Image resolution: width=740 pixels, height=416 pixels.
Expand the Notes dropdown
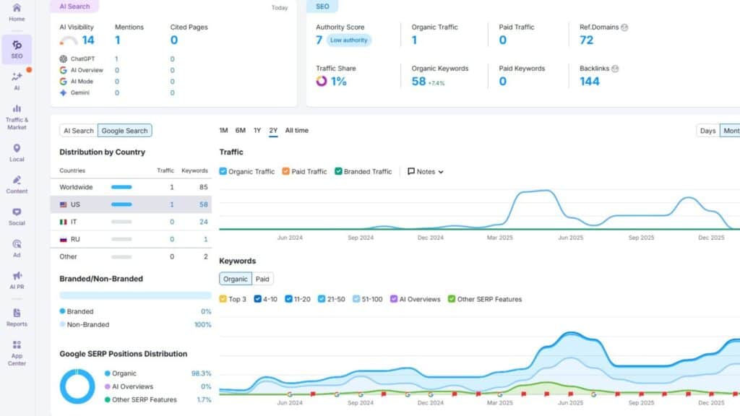click(426, 172)
